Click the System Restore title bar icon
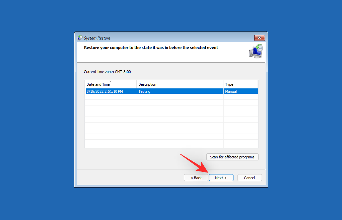 (x=80, y=38)
